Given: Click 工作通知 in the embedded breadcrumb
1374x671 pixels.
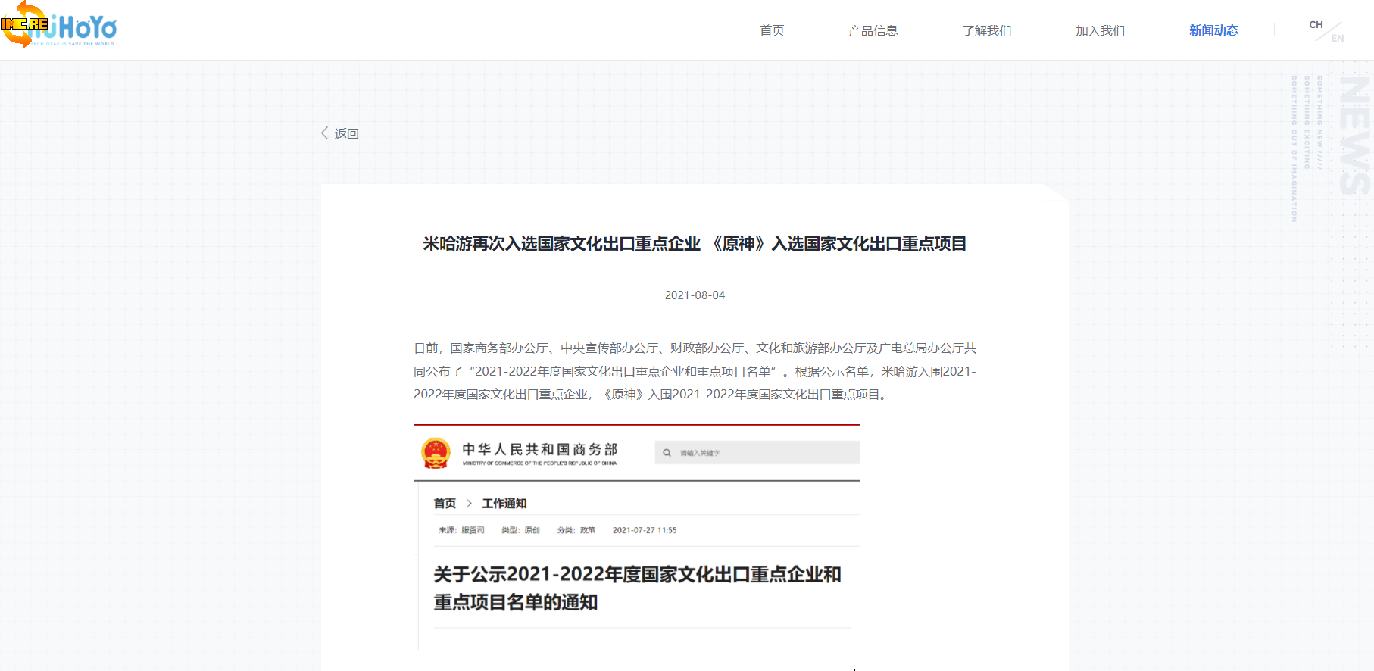Looking at the screenshot, I should (x=504, y=504).
